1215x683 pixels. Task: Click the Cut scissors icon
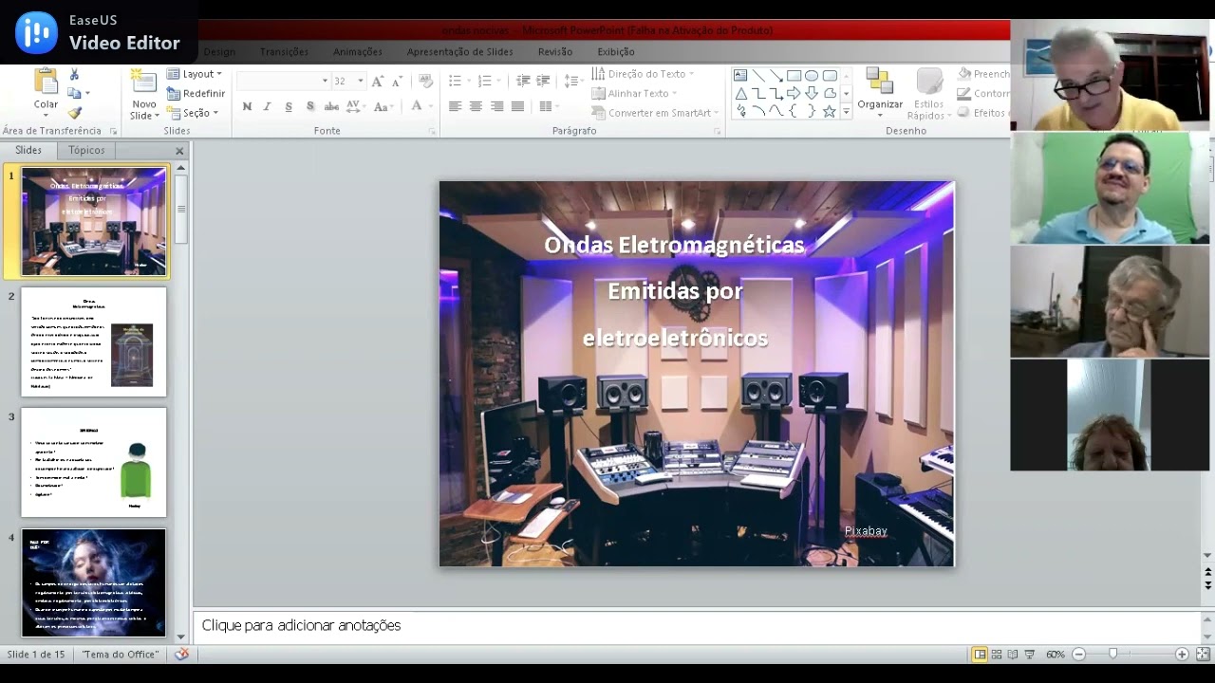pos(75,74)
